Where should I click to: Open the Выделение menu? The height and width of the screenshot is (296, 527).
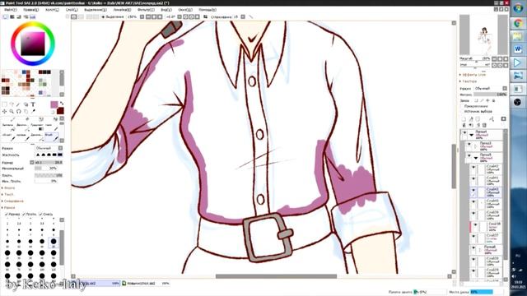tap(96, 10)
